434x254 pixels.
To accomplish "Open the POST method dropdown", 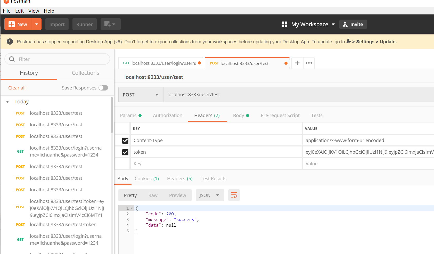I will point(141,95).
